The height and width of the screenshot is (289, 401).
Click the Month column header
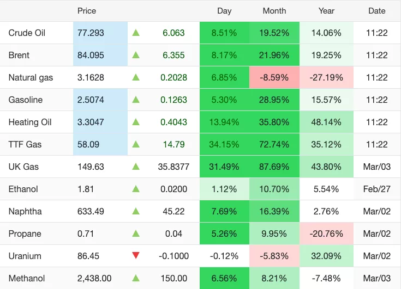point(274,11)
